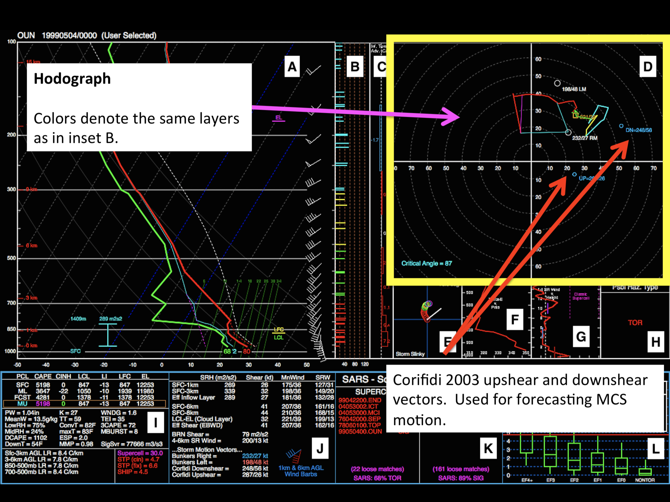Click the 99050400.OUN SARS match entry
Image resolution: width=670 pixels, height=502 pixels.
tap(360, 431)
